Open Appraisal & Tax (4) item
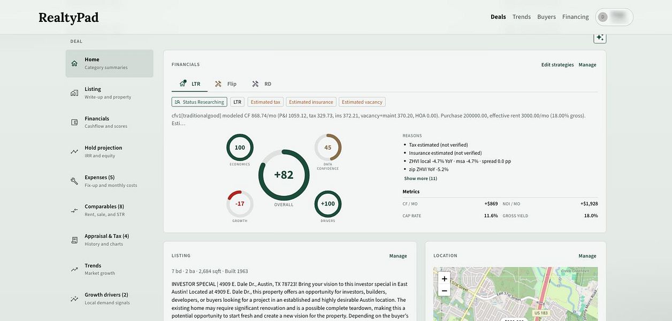Image resolution: width=672 pixels, height=321 pixels. (x=110, y=240)
